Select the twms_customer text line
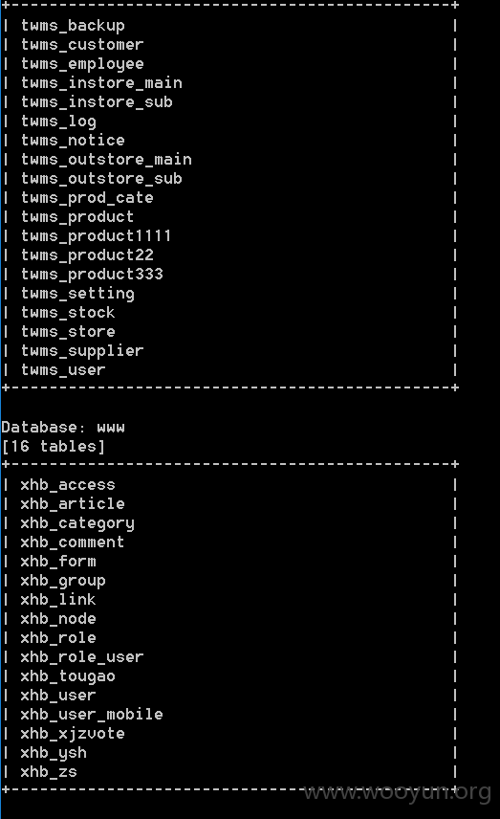The height and width of the screenshot is (819, 500). [x=82, y=45]
